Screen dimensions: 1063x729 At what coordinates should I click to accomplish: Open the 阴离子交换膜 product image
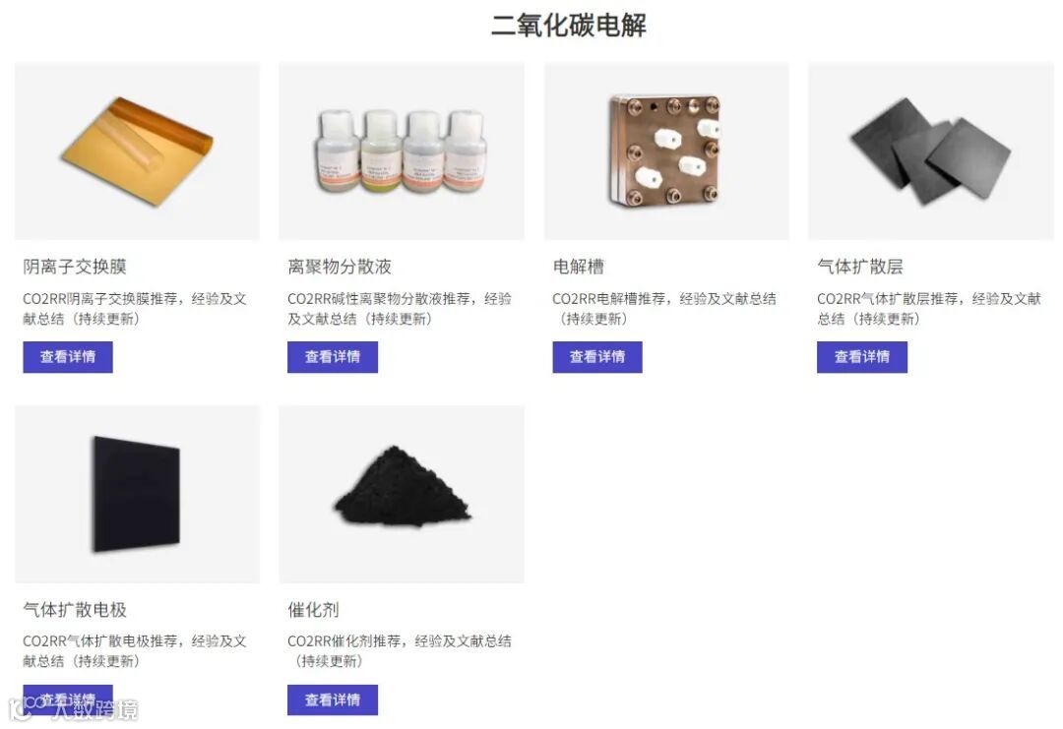(137, 152)
